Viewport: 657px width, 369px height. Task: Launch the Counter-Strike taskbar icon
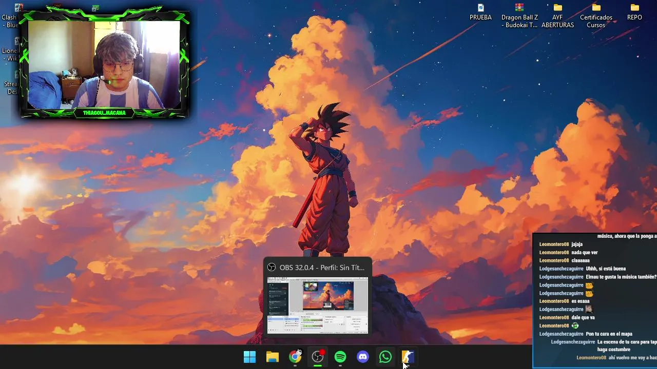point(408,357)
